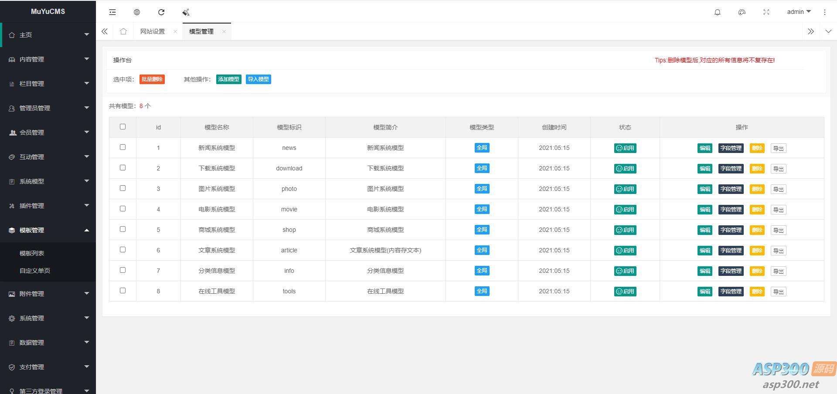
Task: Collapse the sidebar with the menu toggle icon
Action: click(x=112, y=12)
